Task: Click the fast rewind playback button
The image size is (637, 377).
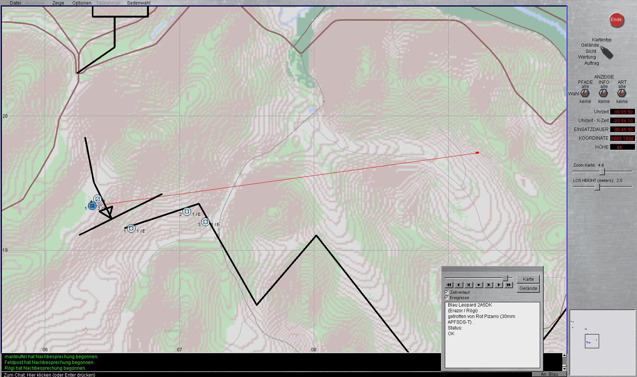Action: [x=449, y=285]
